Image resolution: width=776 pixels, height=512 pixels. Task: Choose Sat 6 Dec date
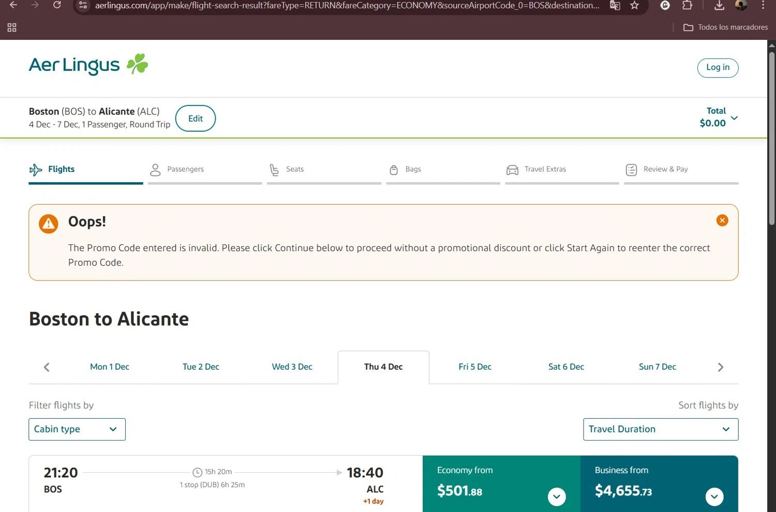tap(566, 367)
